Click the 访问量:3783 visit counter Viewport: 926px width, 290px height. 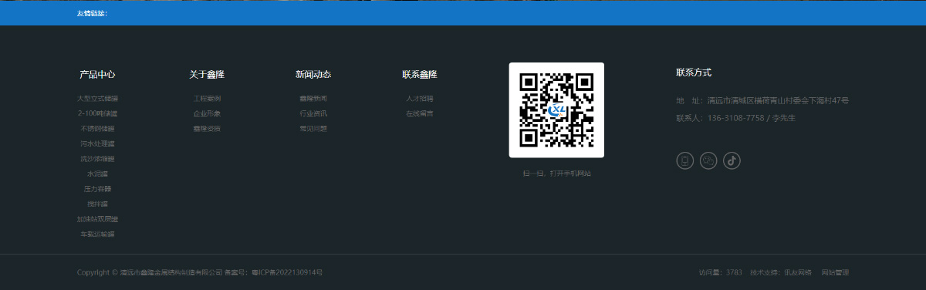(x=720, y=272)
